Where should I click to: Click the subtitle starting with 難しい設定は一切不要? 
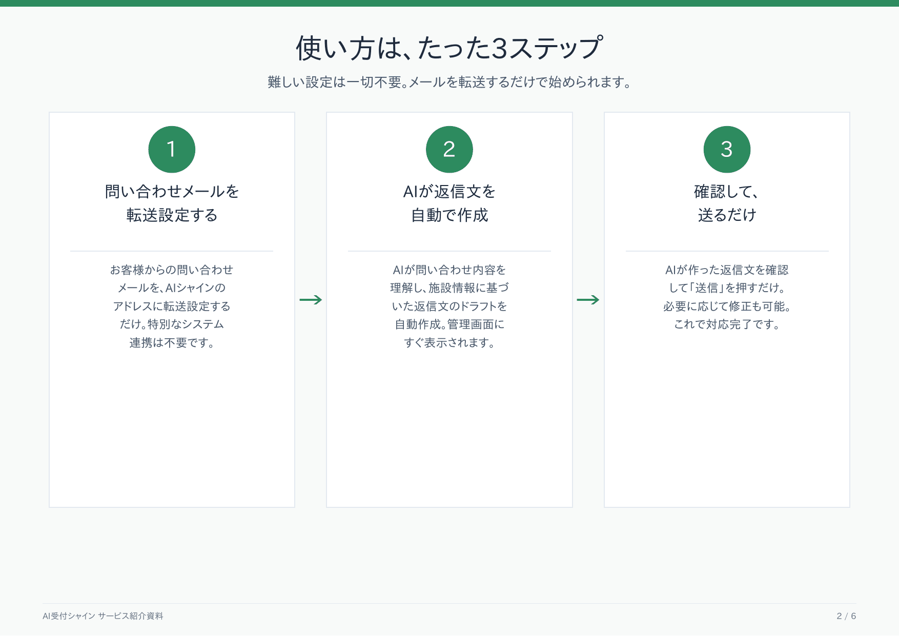pyautogui.click(x=449, y=82)
